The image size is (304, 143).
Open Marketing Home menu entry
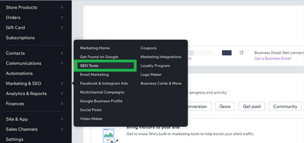click(x=95, y=48)
